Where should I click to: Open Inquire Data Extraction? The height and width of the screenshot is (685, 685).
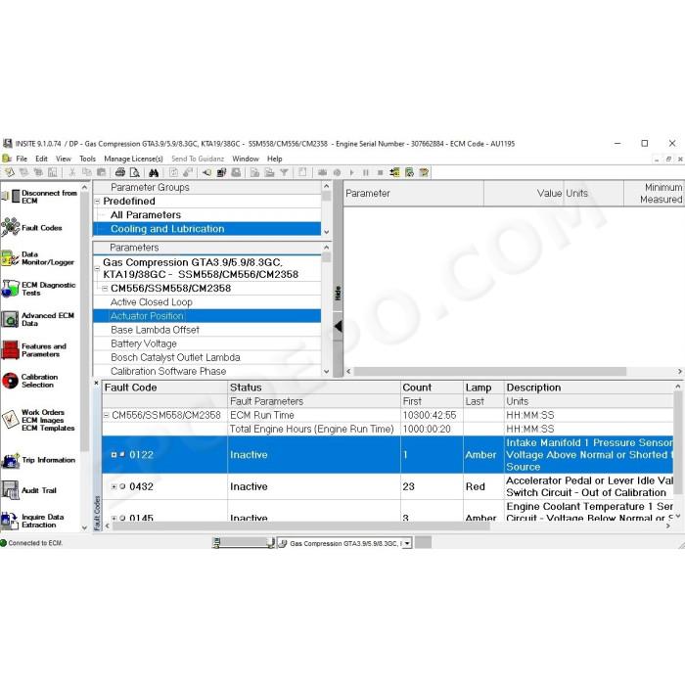tap(33, 521)
